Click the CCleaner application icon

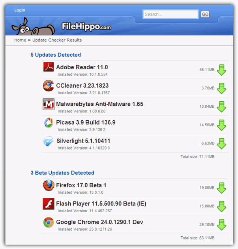coord(49,86)
